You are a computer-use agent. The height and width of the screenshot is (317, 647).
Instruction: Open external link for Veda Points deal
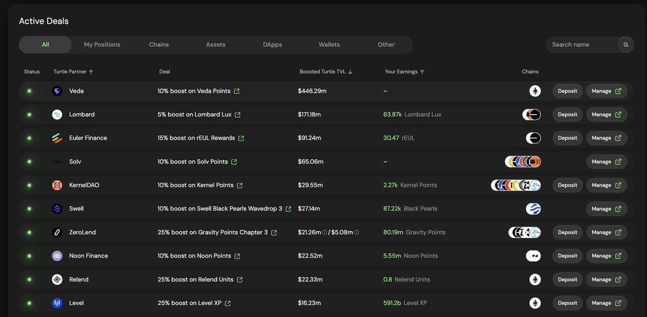(237, 91)
